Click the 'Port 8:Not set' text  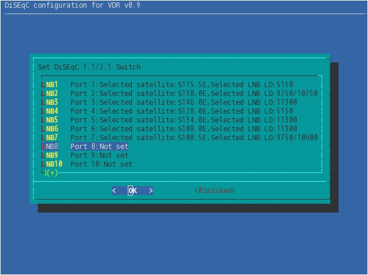tap(99, 147)
